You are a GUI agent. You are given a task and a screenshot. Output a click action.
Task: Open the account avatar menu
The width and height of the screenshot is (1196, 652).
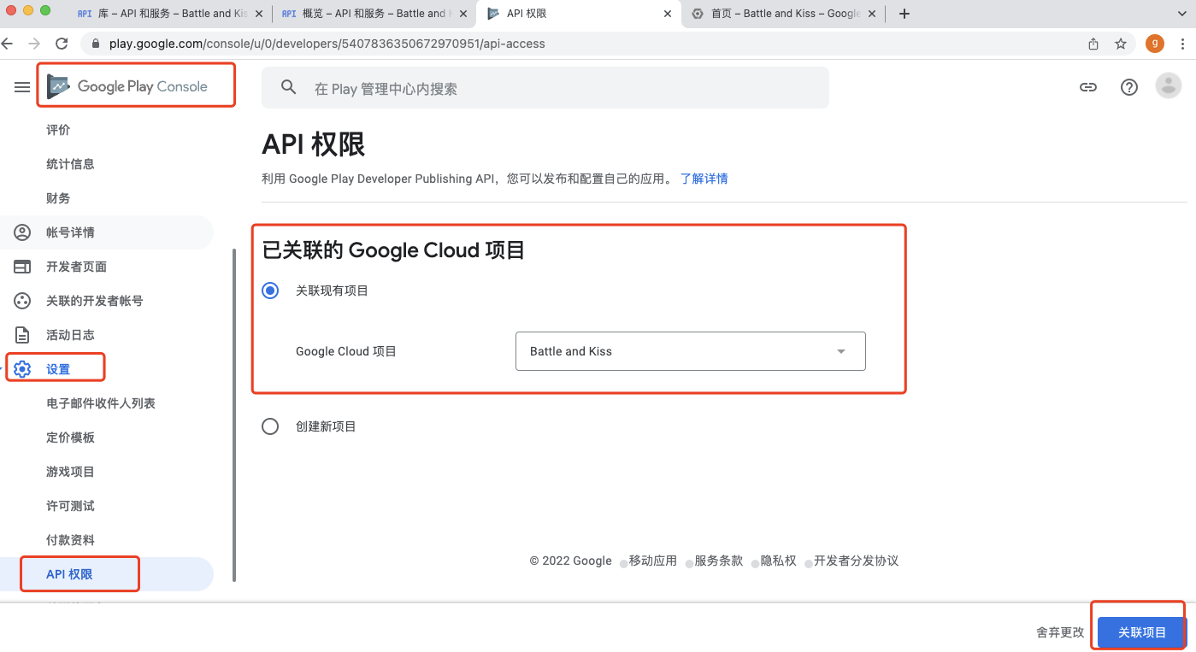1168,85
